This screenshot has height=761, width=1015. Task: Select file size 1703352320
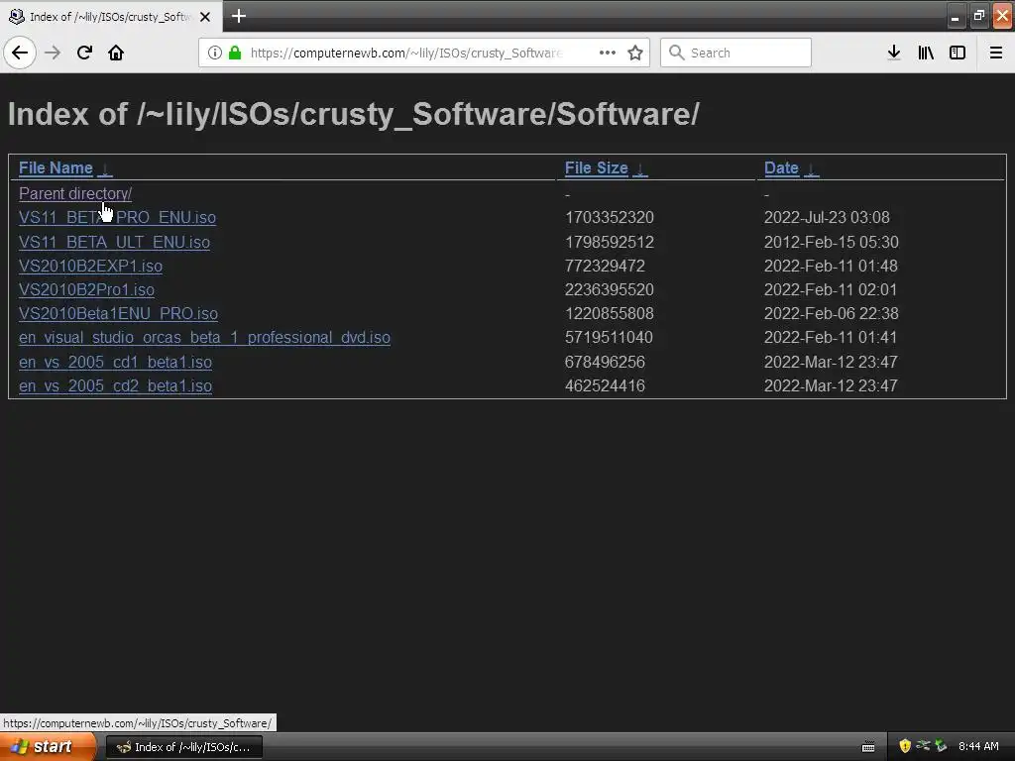click(610, 217)
